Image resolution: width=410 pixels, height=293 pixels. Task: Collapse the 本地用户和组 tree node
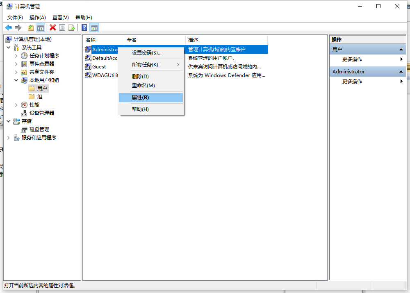pos(16,80)
